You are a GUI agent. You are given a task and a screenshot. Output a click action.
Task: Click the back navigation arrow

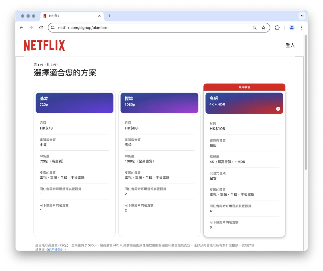[21, 28]
